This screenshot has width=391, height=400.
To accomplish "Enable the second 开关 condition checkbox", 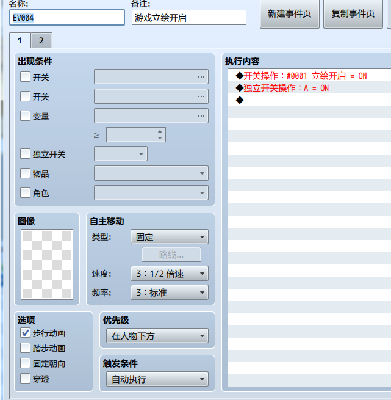I will [25, 96].
